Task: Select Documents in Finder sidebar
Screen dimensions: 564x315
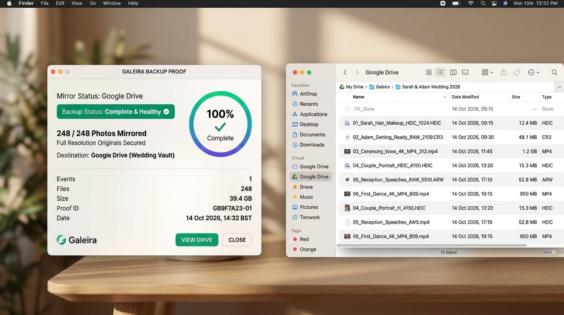Action: tap(308, 135)
